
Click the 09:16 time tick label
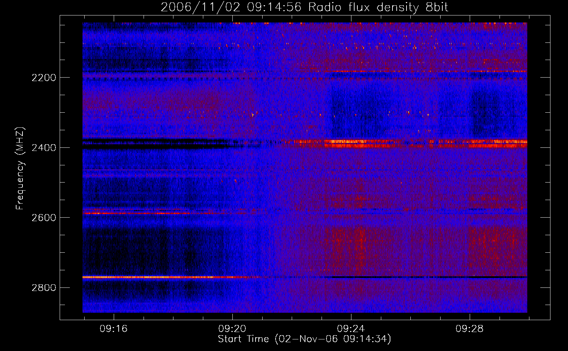coord(114,329)
